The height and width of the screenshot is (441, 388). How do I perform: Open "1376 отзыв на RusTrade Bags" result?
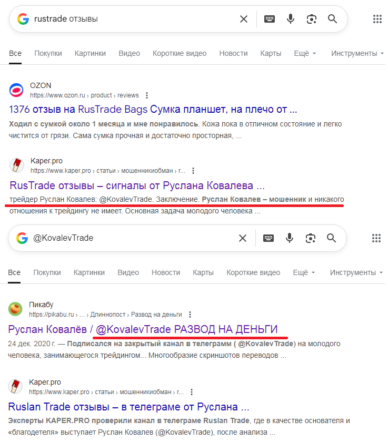coord(153,110)
